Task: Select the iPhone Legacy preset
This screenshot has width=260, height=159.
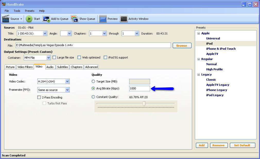Action: pyautogui.click(x=216, y=90)
